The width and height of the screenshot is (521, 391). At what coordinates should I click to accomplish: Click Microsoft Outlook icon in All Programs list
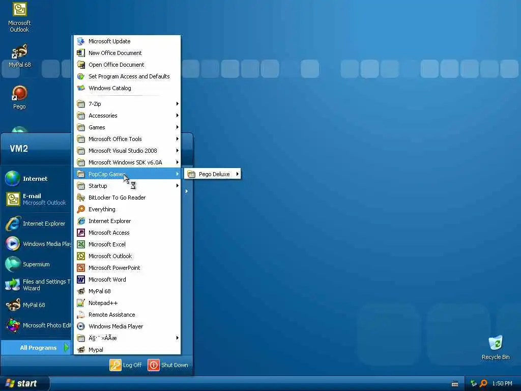coord(81,256)
